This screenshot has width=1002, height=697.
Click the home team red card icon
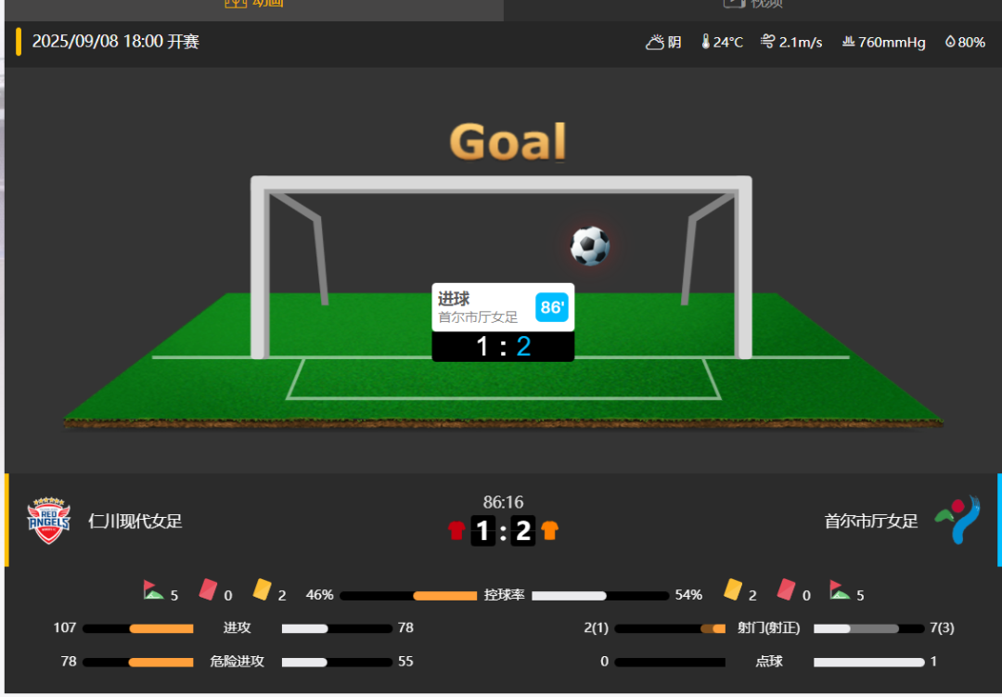tap(209, 589)
